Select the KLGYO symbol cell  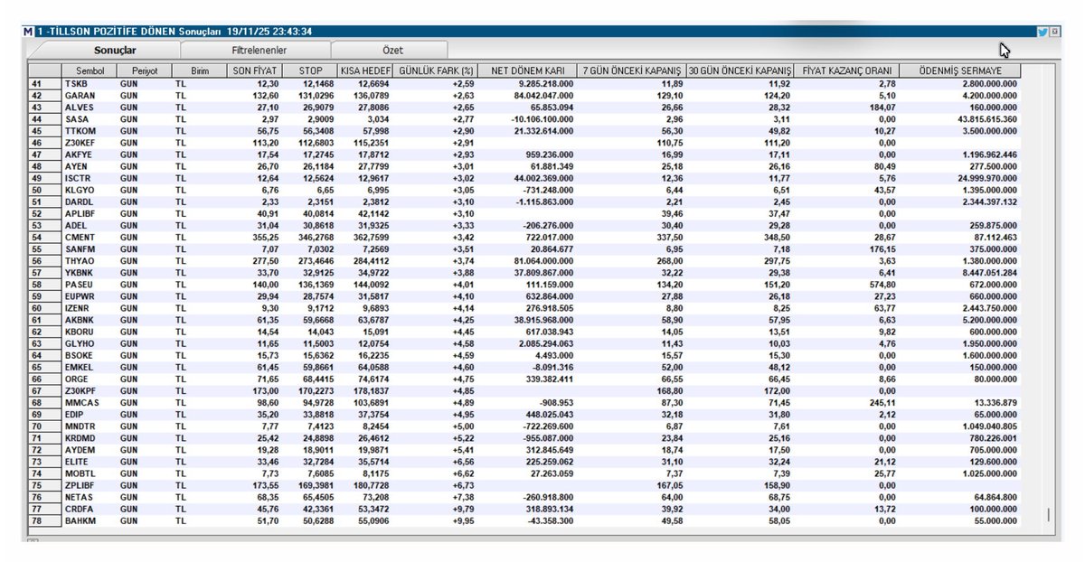click(x=89, y=190)
